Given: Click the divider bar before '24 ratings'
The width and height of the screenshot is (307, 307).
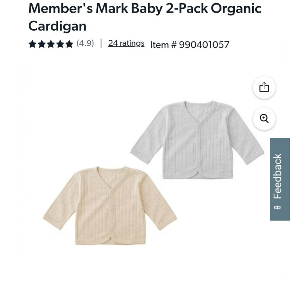Looking at the screenshot, I should [x=101, y=43].
